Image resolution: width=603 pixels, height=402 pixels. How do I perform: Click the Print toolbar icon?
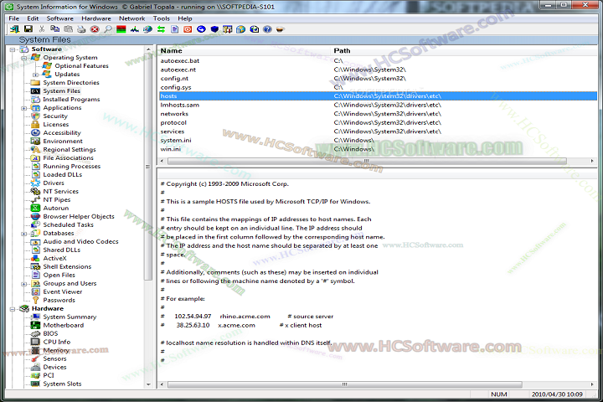(81, 29)
